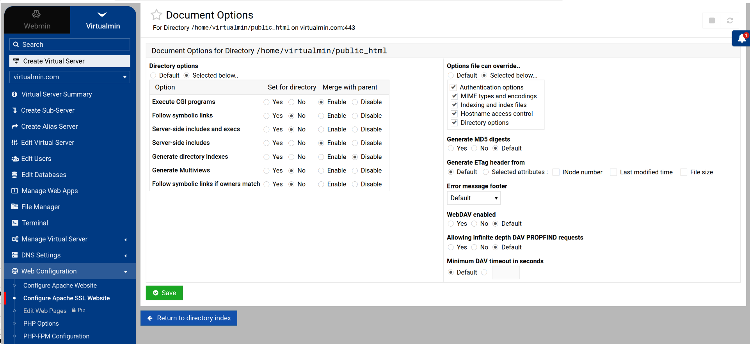750x344 pixels.
Task: Click Return to directory index
Action: 189,318
